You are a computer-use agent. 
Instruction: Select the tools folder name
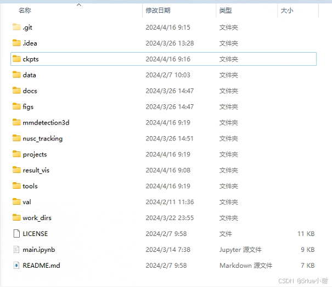[30, 186]
